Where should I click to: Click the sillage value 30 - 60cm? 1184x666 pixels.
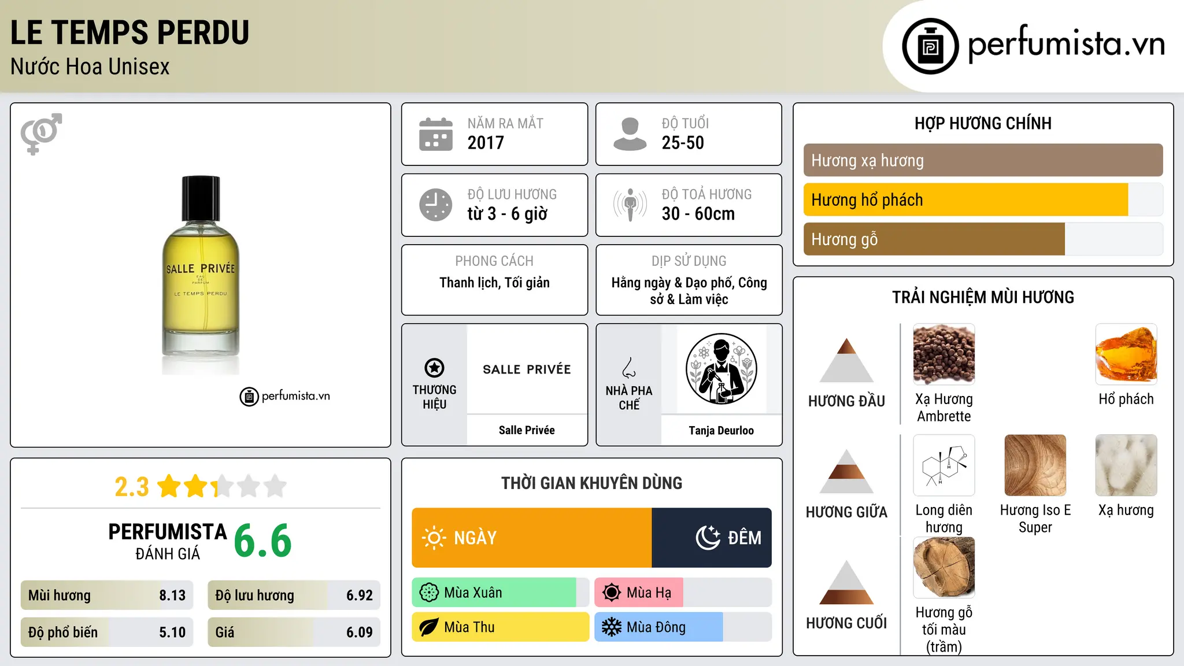click(x=698, y=214)
